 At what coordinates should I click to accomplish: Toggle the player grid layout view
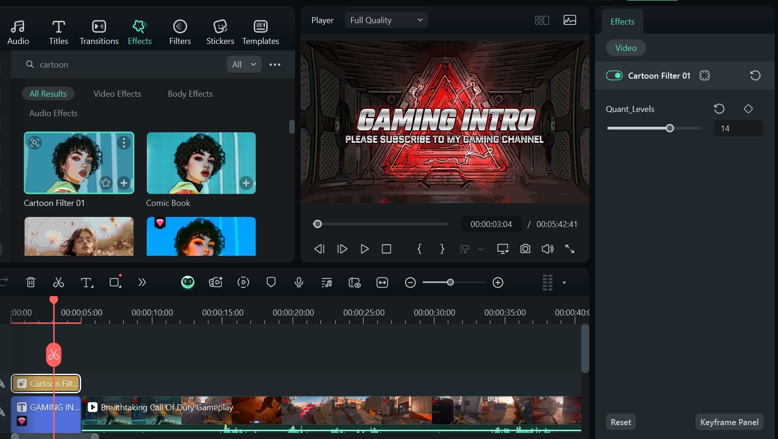pos(542,20)
